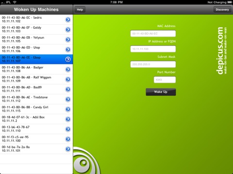Tap disclosure arrow next to Goldy

(68, 29)
